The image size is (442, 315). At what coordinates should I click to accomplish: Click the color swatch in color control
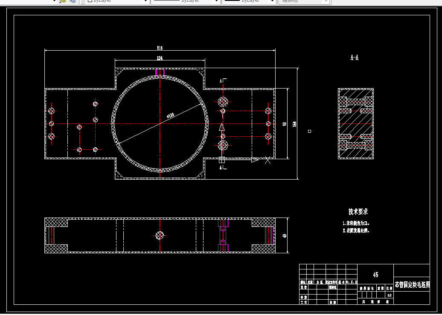coord(90,1)
